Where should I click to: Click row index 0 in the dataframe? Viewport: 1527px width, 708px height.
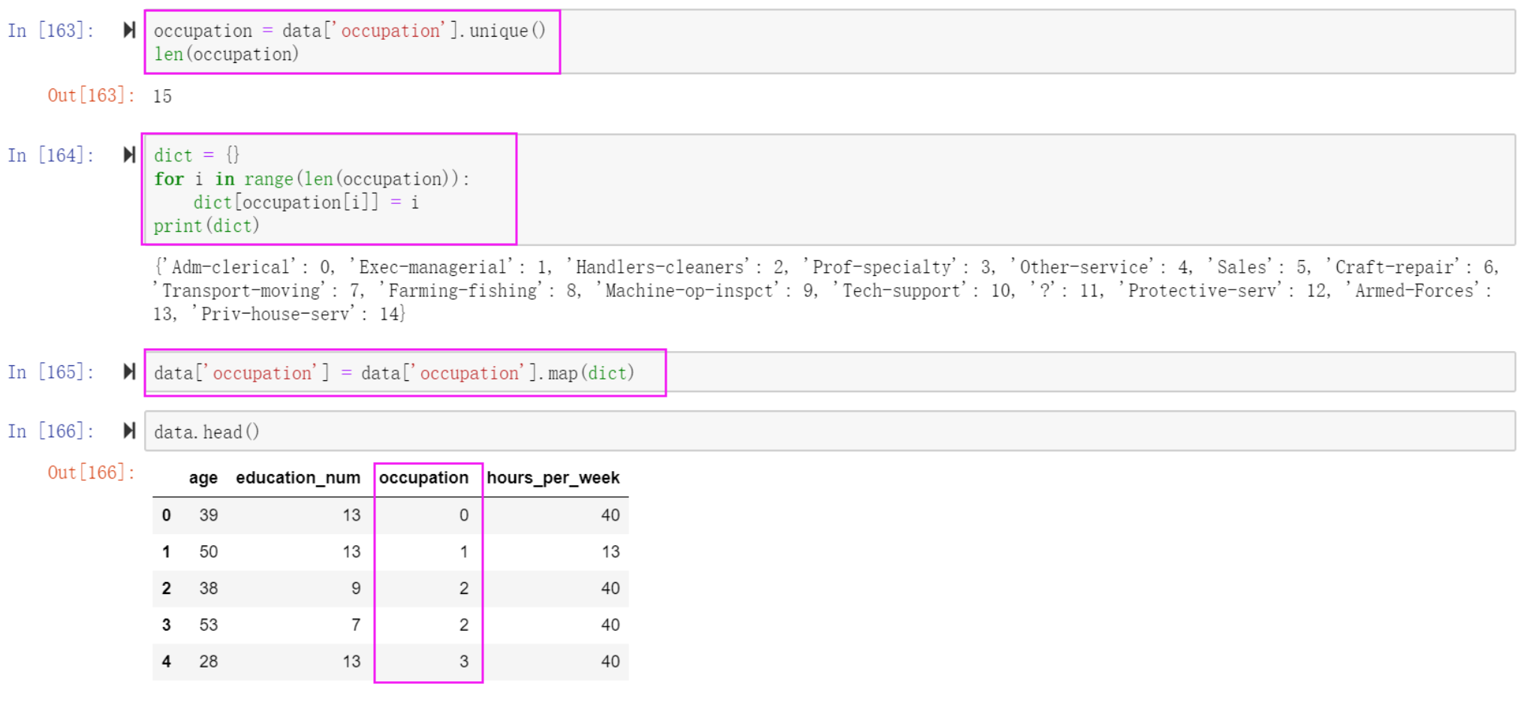(x=166, y=515)
